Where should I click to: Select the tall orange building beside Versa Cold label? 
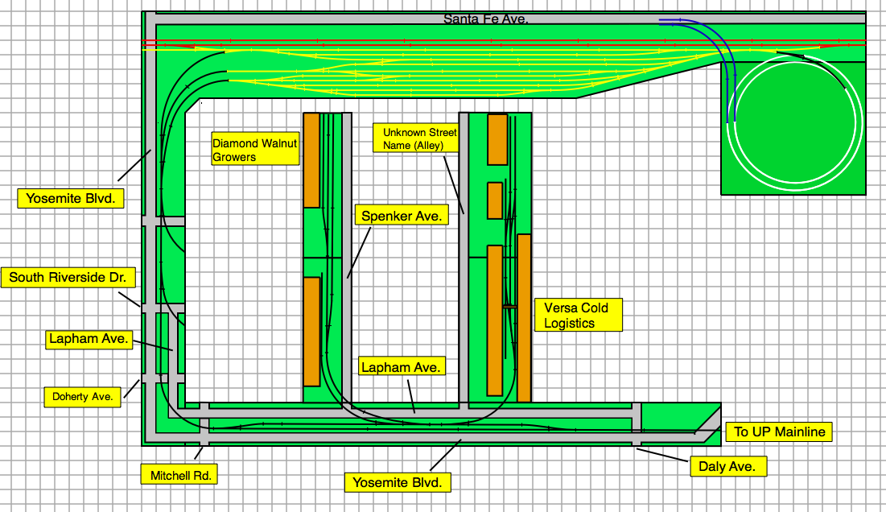pyautogui.click(x=524, y=318)
